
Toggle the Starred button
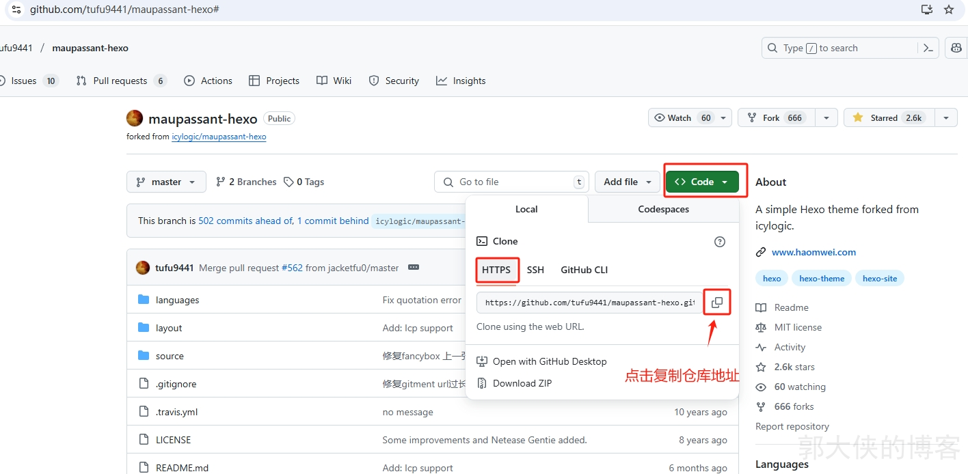tap(889, 117)
